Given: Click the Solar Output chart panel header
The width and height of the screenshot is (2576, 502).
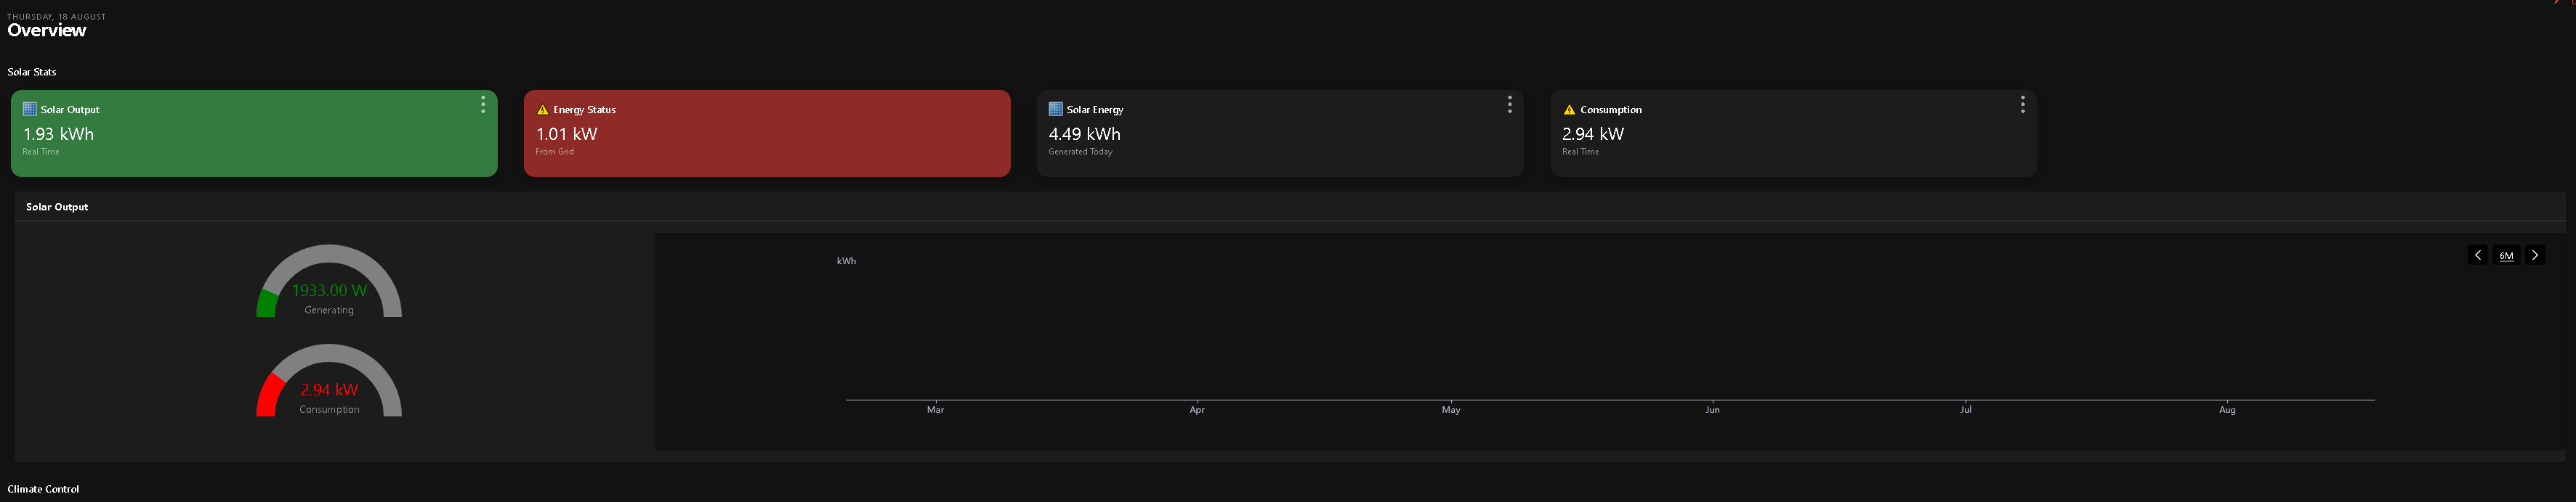Looking at the screenshot, I should (x=57, y=207).
